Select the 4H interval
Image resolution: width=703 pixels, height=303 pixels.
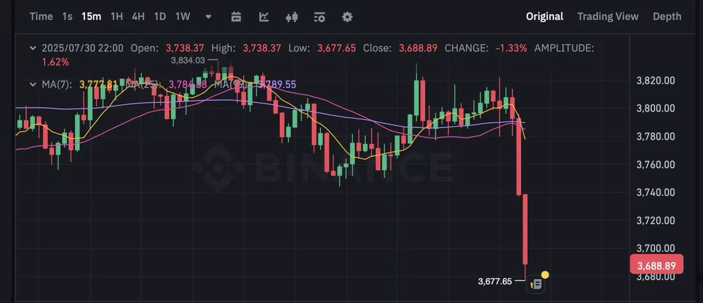pyautogui.click(x=138, y=16)
